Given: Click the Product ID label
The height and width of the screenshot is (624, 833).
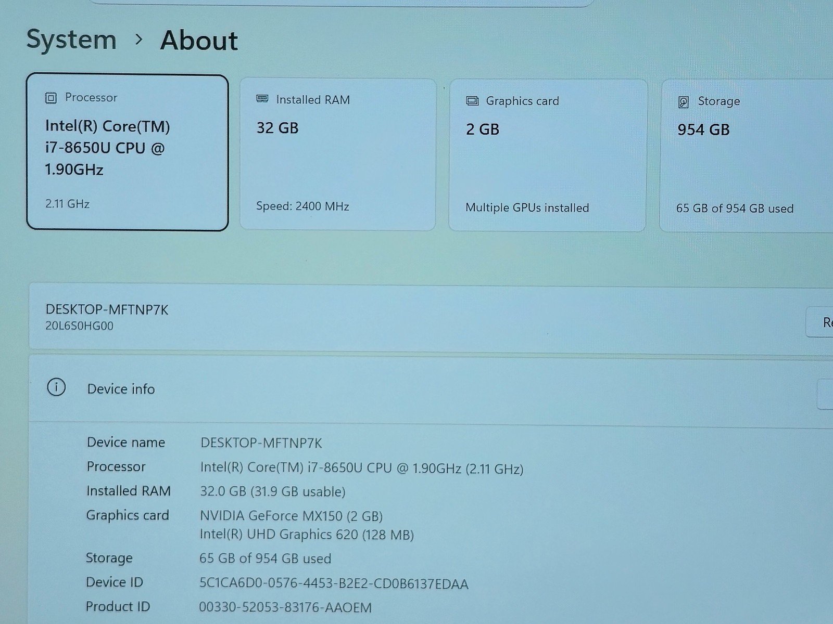Looking at the screenshot, I should point(118,606).
